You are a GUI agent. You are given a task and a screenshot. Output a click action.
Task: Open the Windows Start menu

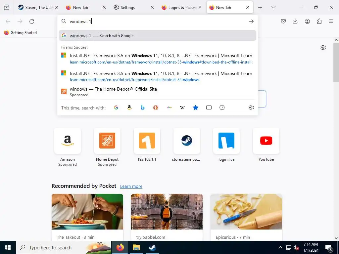(8, 247)
